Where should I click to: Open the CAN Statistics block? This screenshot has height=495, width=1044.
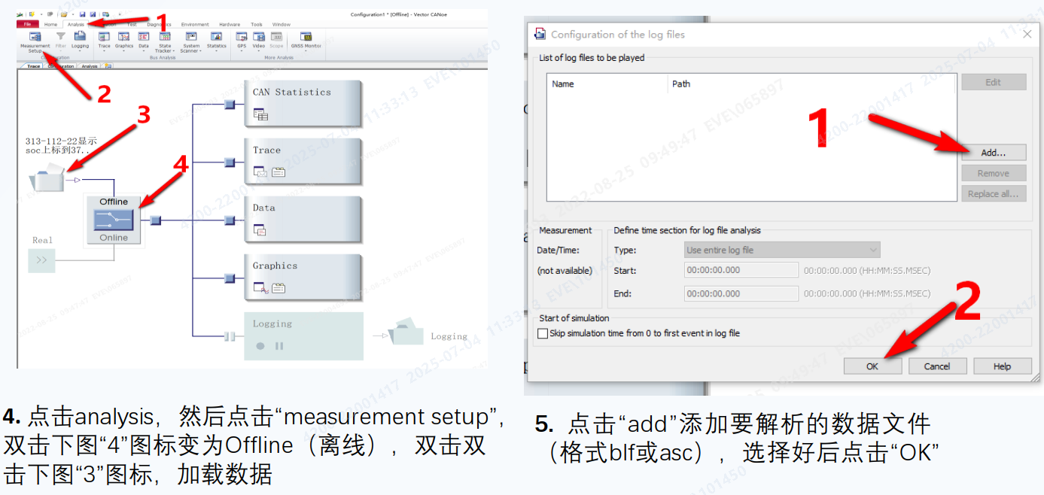pyautogui.click(x=303, y=104)
